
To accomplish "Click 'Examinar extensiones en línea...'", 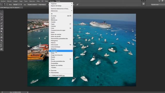I will point(61,9).
